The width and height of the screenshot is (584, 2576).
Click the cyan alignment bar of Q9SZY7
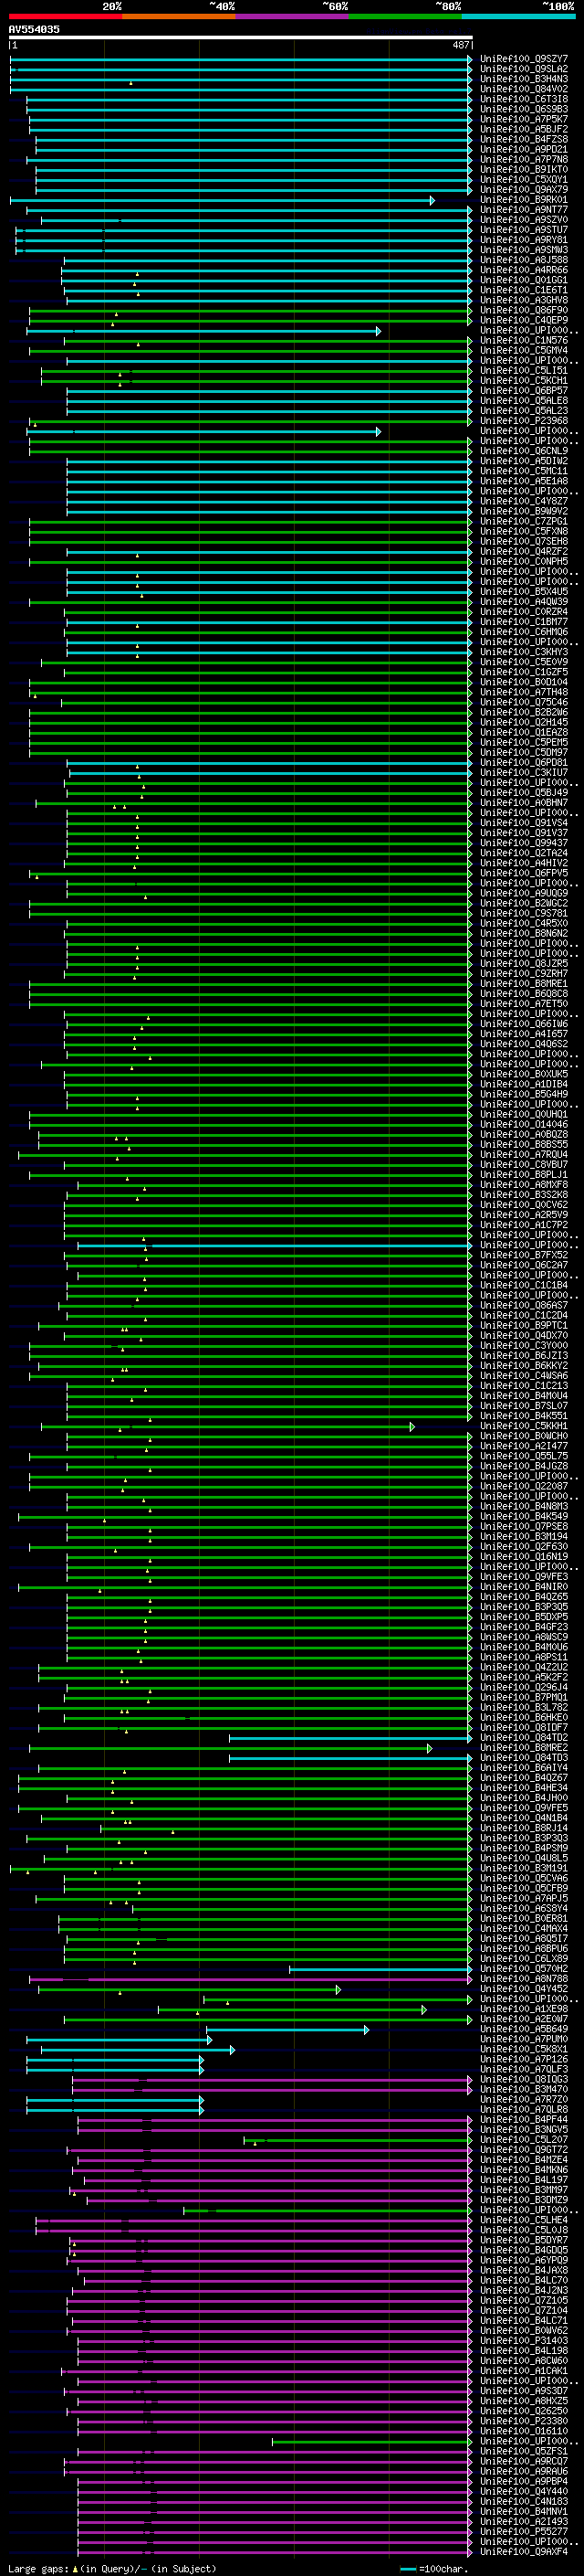pos(241,59)
